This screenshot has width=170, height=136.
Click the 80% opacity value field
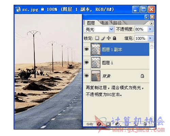pyautogui.click(x=141, y=29)
